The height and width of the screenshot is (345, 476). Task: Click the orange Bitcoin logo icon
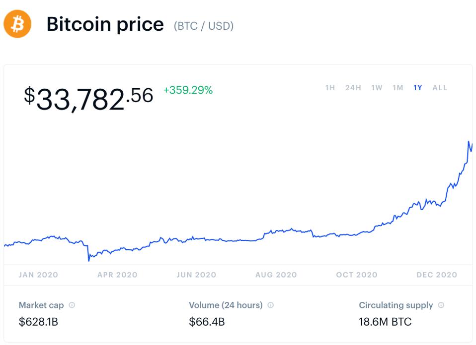pyautogui.click(x=17, y=24)
